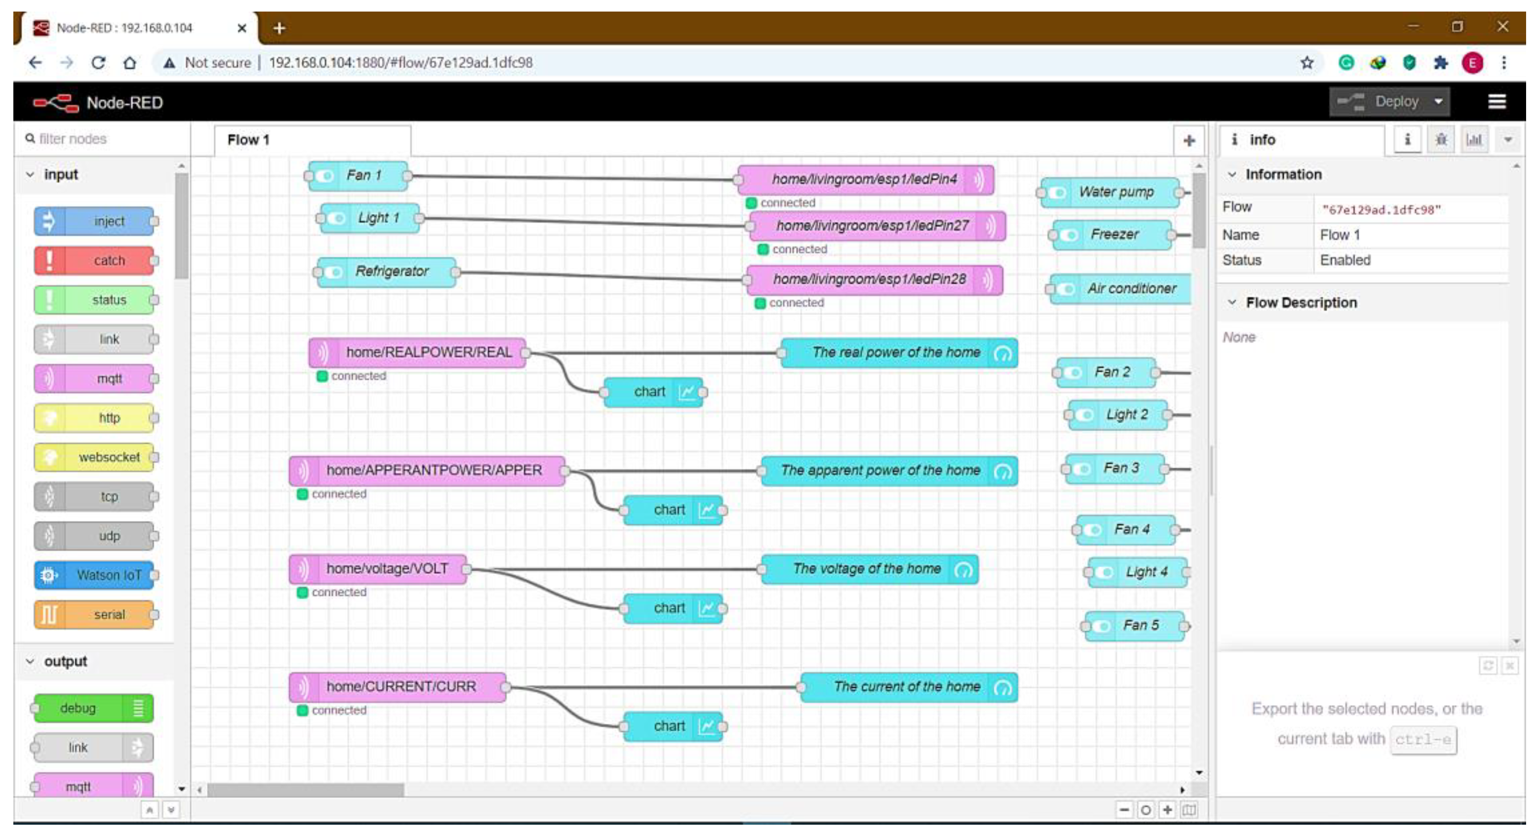Click the zoom in workspace button
Viewport: 1539px width, 838px height.
[1167, 810]
